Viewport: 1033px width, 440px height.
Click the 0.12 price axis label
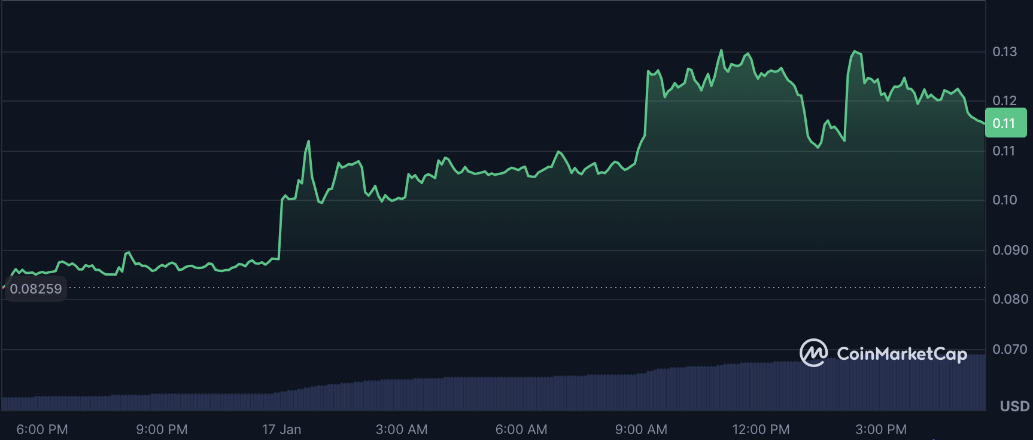[x=1004, y=100]
